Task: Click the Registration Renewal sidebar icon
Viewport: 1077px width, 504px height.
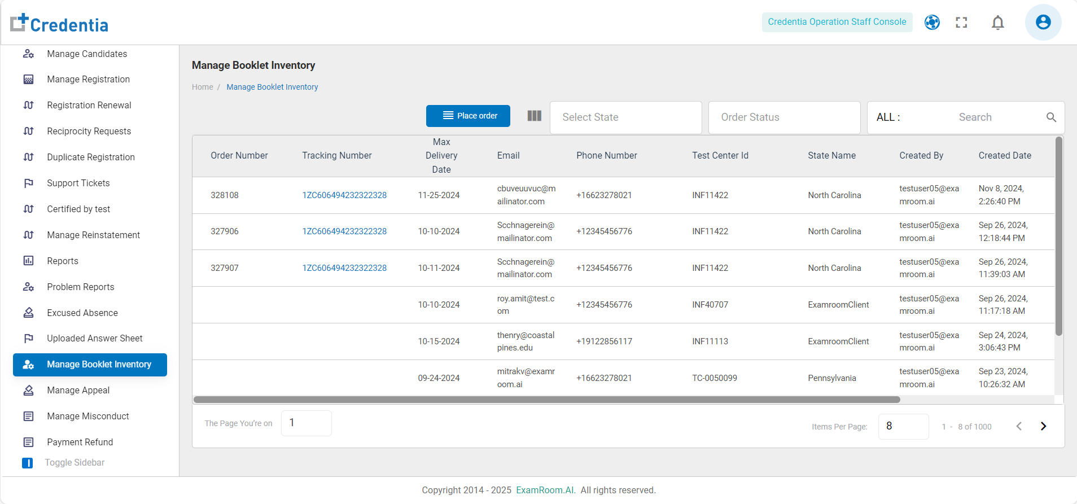Action: [28, 106]
